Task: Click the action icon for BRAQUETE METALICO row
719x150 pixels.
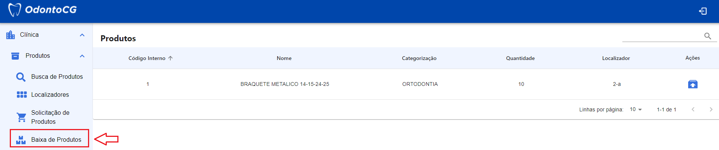Action: pyautogui.click(x=692, y=84)
